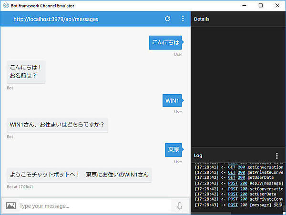Click POST link on setPrivateConv log row
The image size is (286, 215).
233,199
